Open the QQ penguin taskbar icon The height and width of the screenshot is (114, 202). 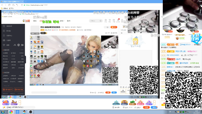point(24,112)
